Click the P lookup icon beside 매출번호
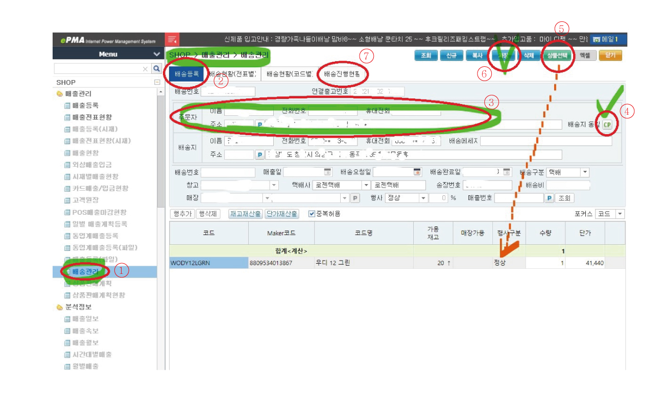664x408 pixels. [549, 198]
